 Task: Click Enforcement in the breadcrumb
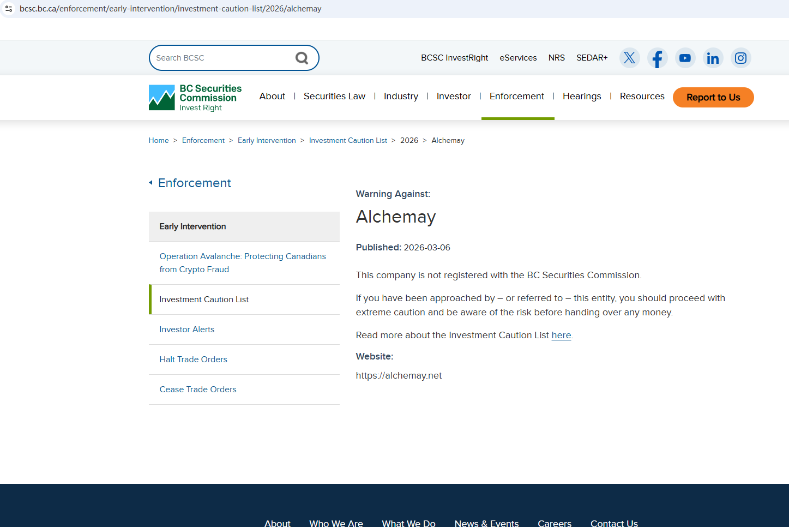tap(203, 141)
